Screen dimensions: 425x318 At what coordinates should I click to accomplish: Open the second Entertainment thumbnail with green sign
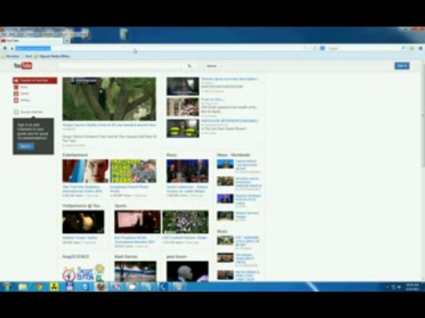tap(133, 171)
